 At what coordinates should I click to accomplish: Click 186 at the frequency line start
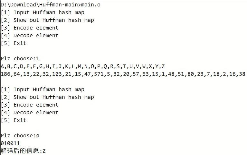click(5, 74)
